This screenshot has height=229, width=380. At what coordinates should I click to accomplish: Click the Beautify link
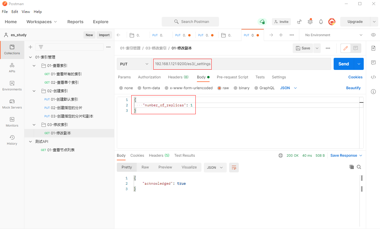coord(353,88)
